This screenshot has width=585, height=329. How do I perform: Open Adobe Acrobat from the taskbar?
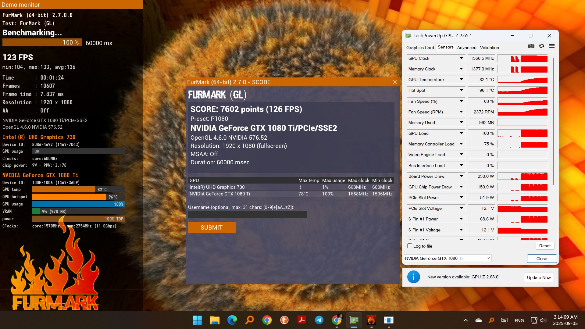(x=302, y=320)
